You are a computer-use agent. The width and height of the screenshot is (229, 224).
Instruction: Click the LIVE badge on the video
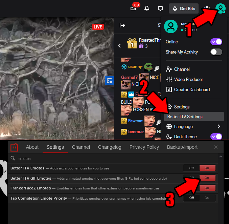pyautogui.click(x=98, y=27)
